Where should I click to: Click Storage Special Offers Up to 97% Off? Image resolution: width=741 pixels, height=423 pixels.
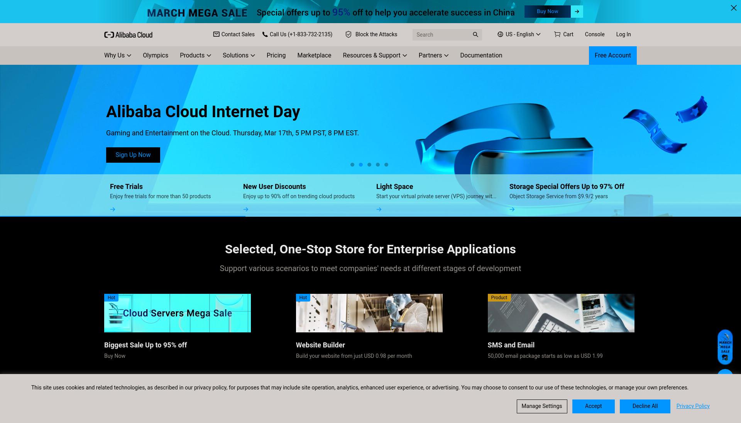pos(567,187)
